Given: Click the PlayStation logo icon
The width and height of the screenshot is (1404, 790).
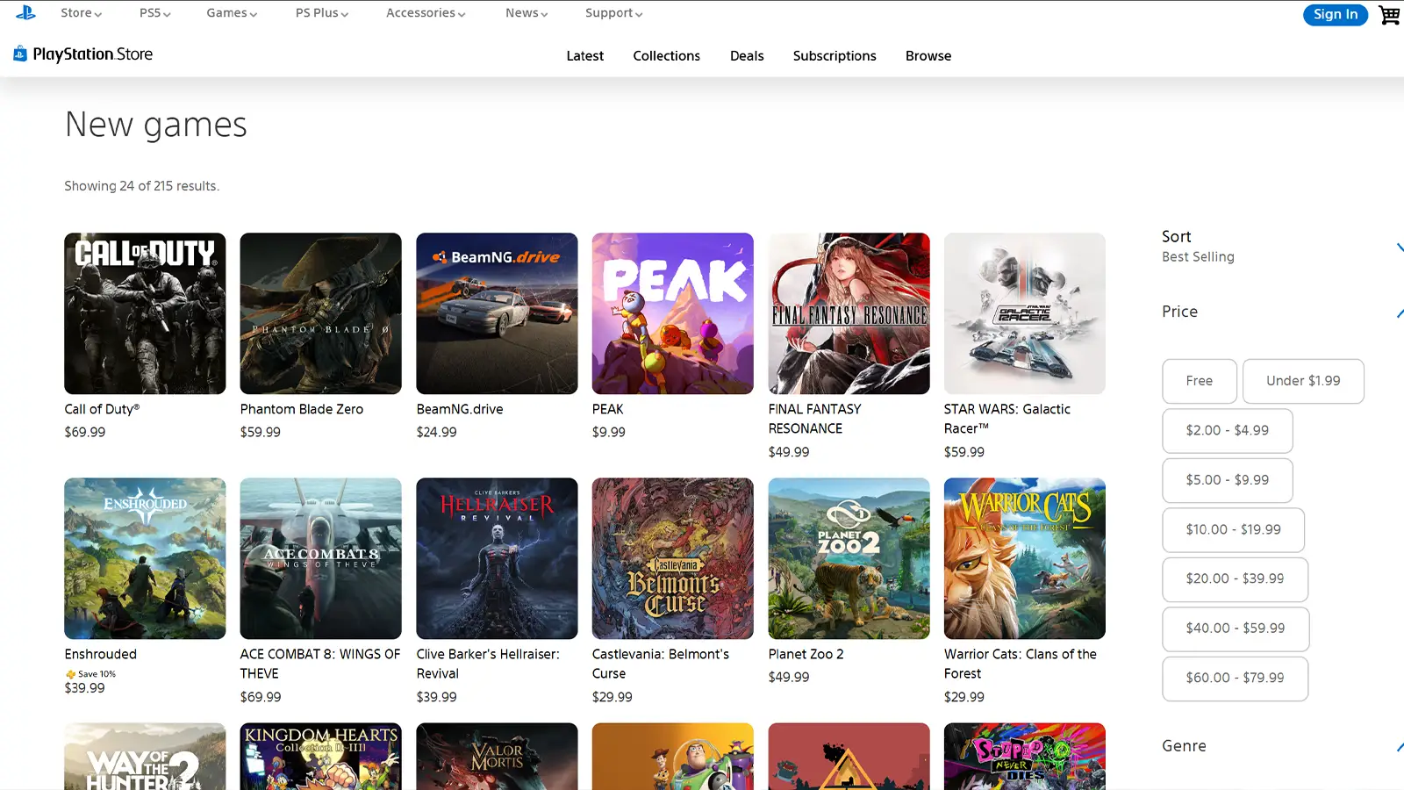Looking at the screenshot, I should (25, 13).
